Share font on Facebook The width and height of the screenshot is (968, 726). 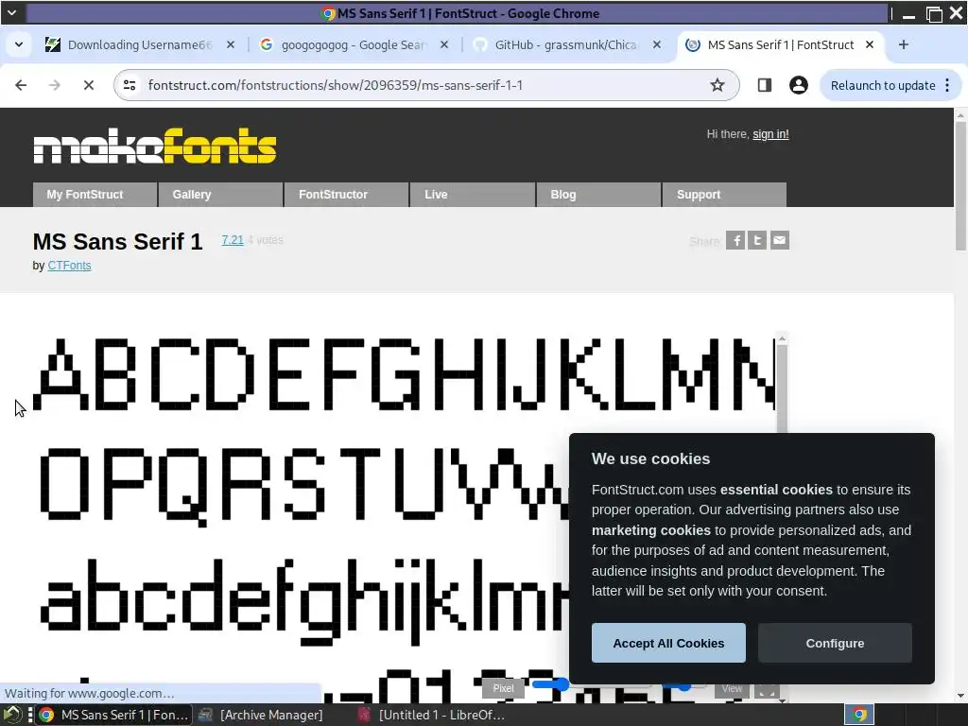[735, 240]
